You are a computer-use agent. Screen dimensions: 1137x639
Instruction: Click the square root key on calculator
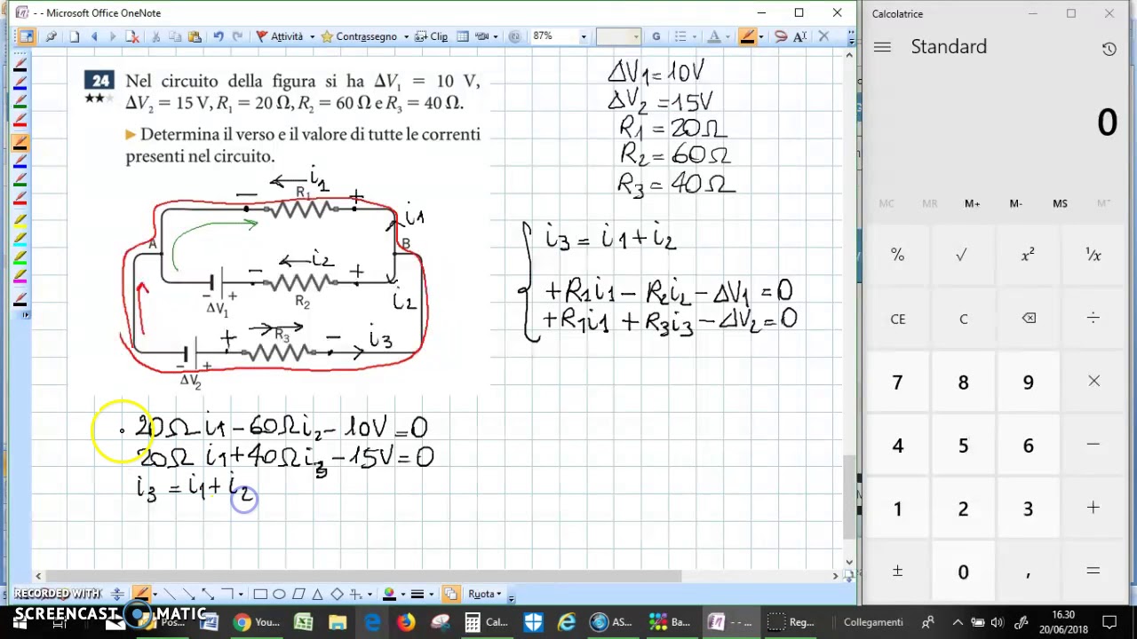click(x=963, y=256)
